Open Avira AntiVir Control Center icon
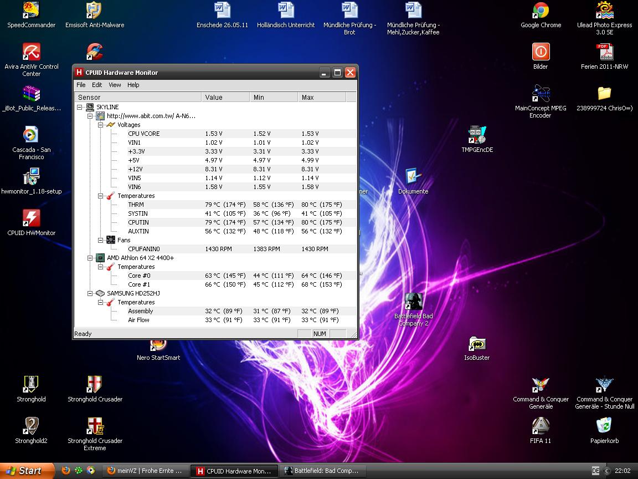This screenshot has height=479, width=638. coord(31,53)
